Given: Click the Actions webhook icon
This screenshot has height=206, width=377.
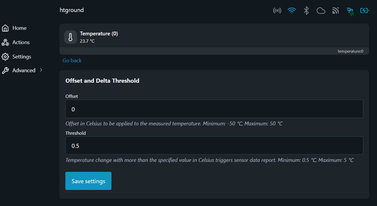Looking at the screenshot, I should click(x=5, y=42).
